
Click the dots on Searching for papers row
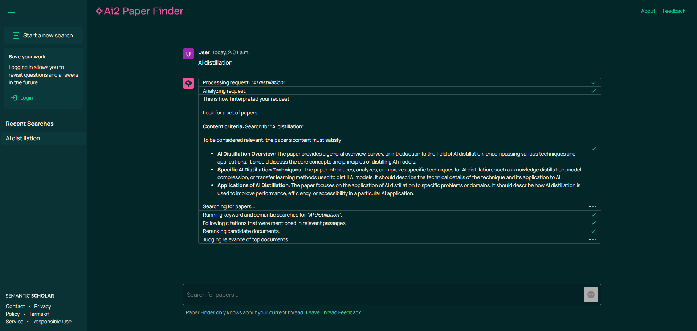(593, 206)
